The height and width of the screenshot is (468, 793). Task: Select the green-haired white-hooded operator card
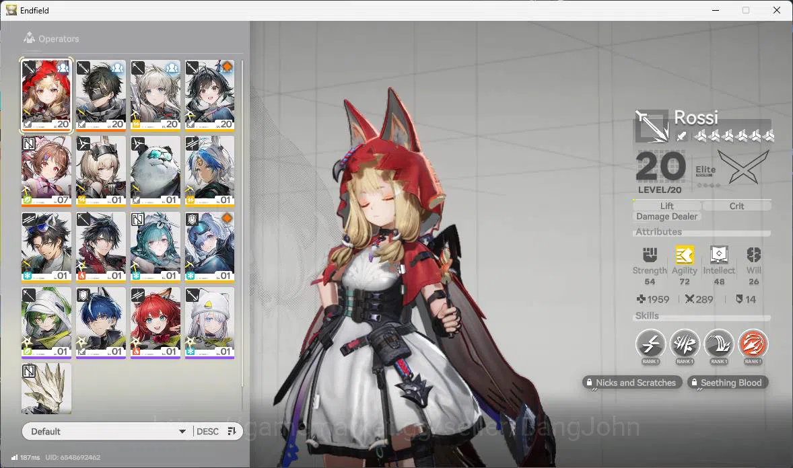(46, 323)
